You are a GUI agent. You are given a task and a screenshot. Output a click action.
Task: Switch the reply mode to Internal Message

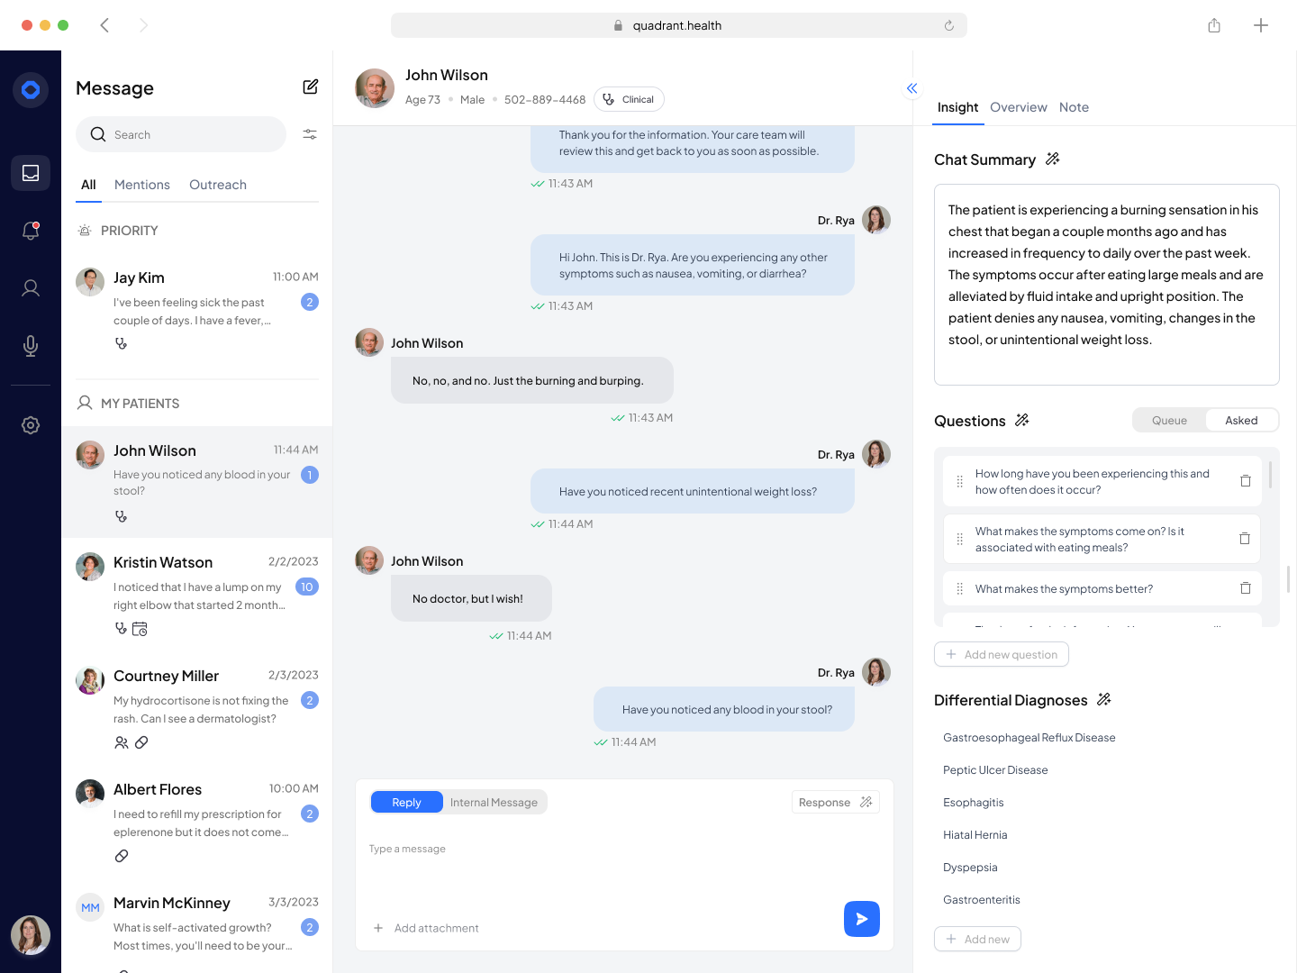494,802
